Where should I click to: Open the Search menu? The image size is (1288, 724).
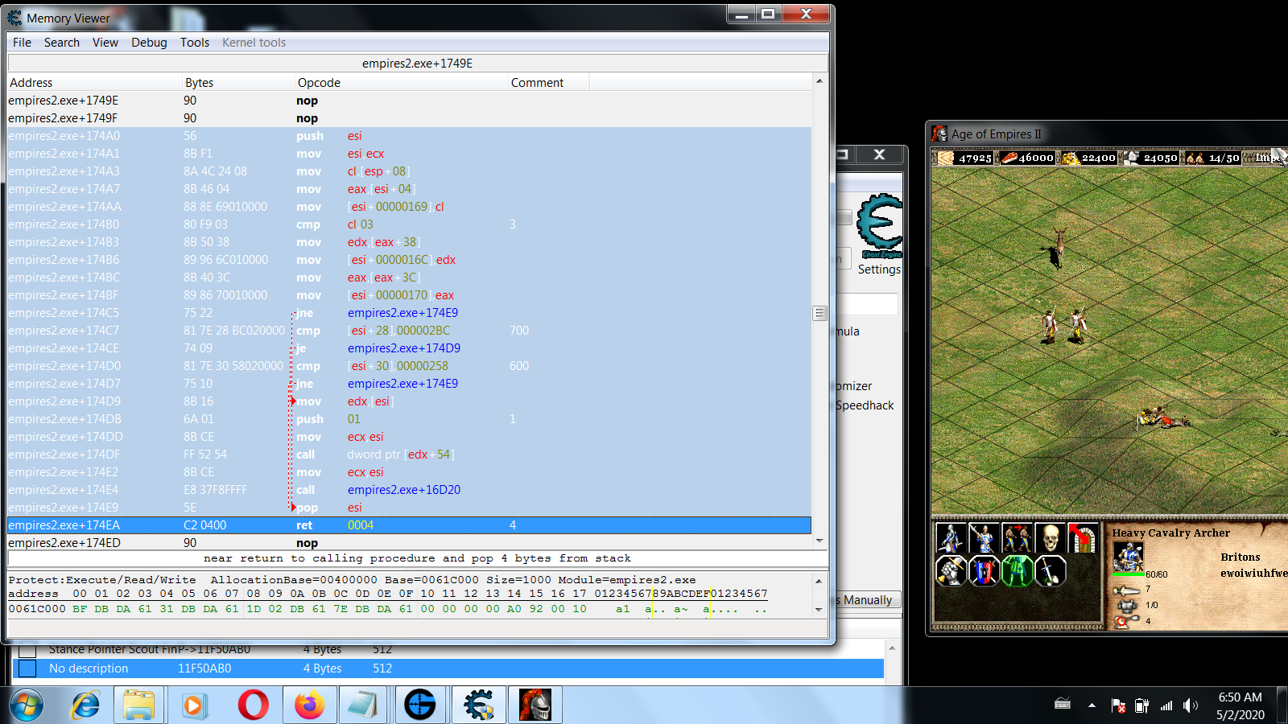tap(61, 43)
